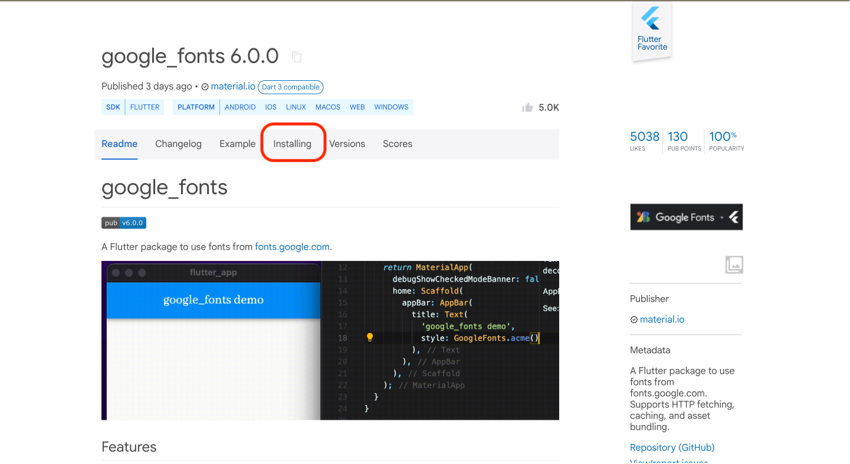The height and width of the screenshot is (464, 850).
Task: Click the google_fonts 6.0.0 page title
Action: tap(190, 57)
